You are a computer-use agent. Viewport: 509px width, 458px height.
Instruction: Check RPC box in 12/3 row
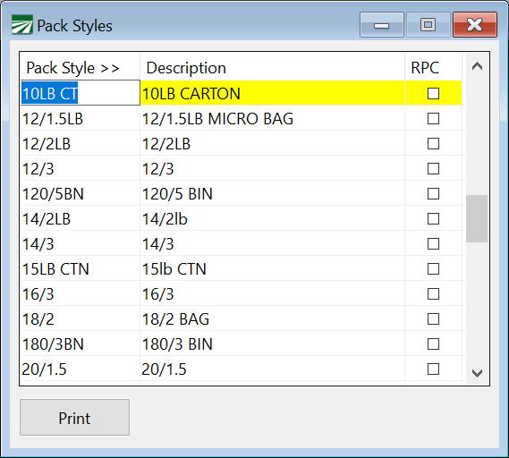point(433,168)
